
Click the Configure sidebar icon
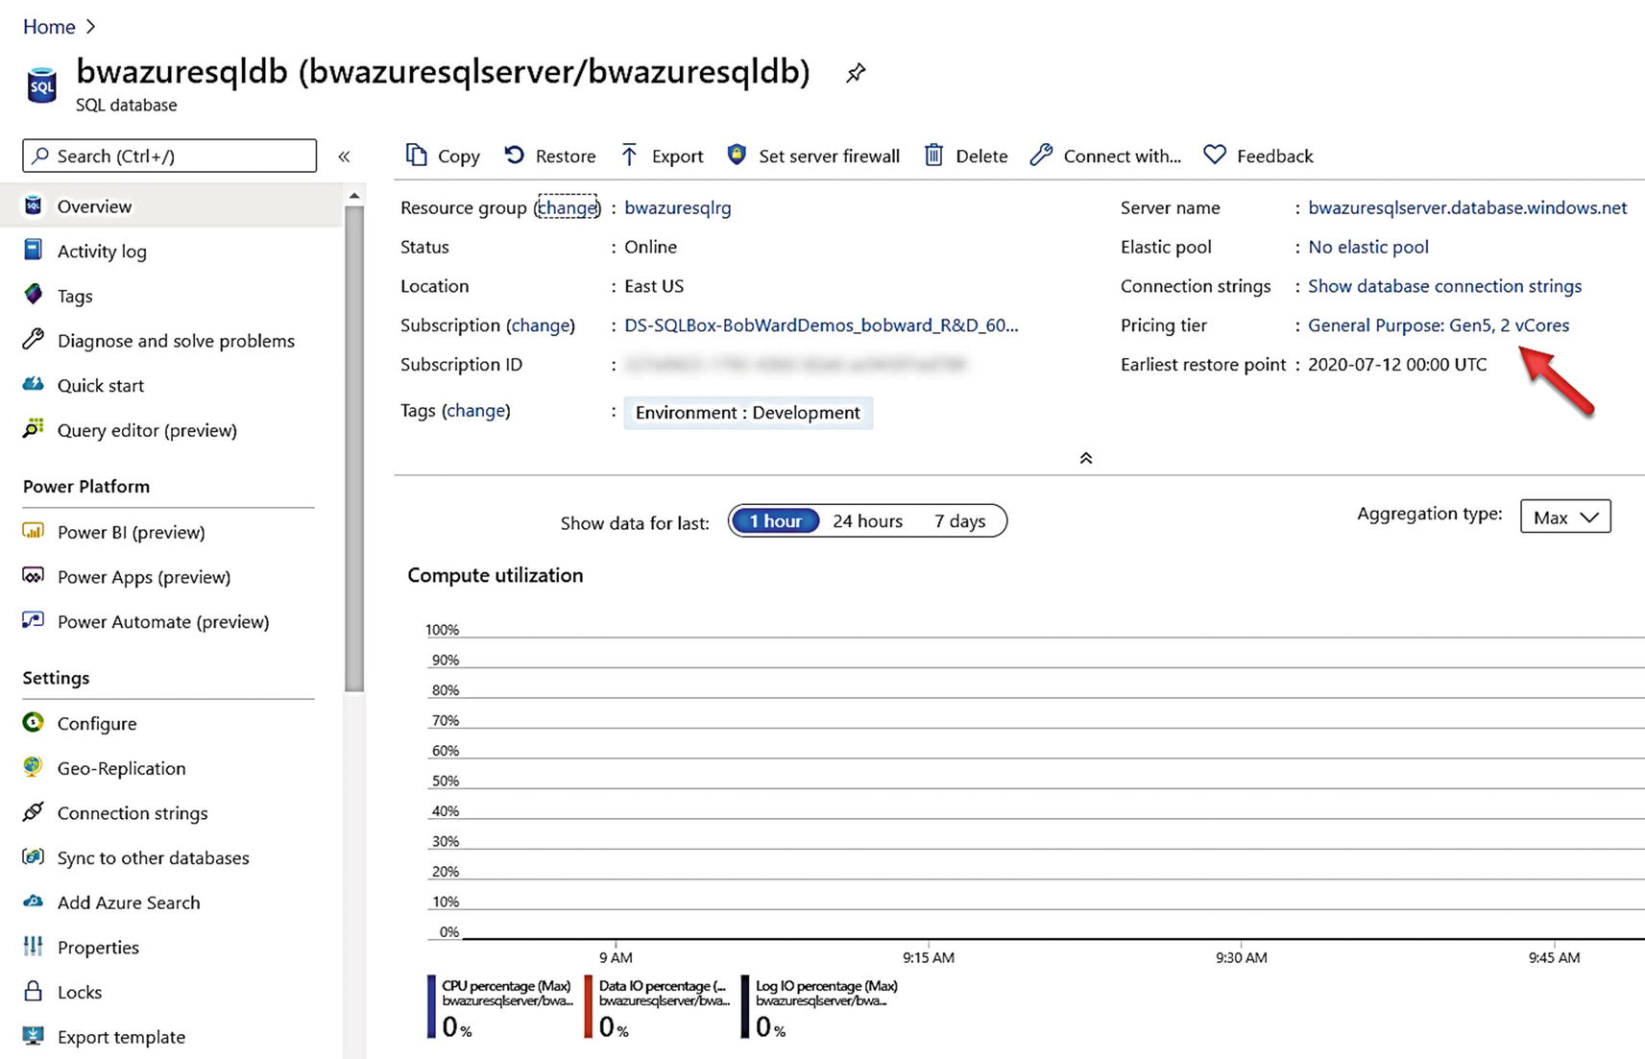pyautogui.click(x=34, y=722)
